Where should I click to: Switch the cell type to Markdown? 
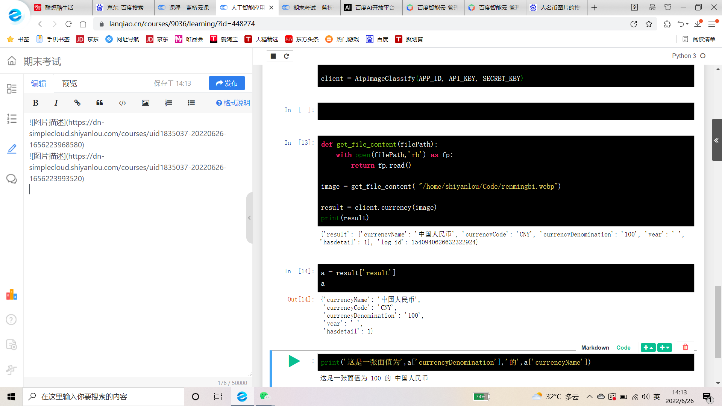[595, 348]
